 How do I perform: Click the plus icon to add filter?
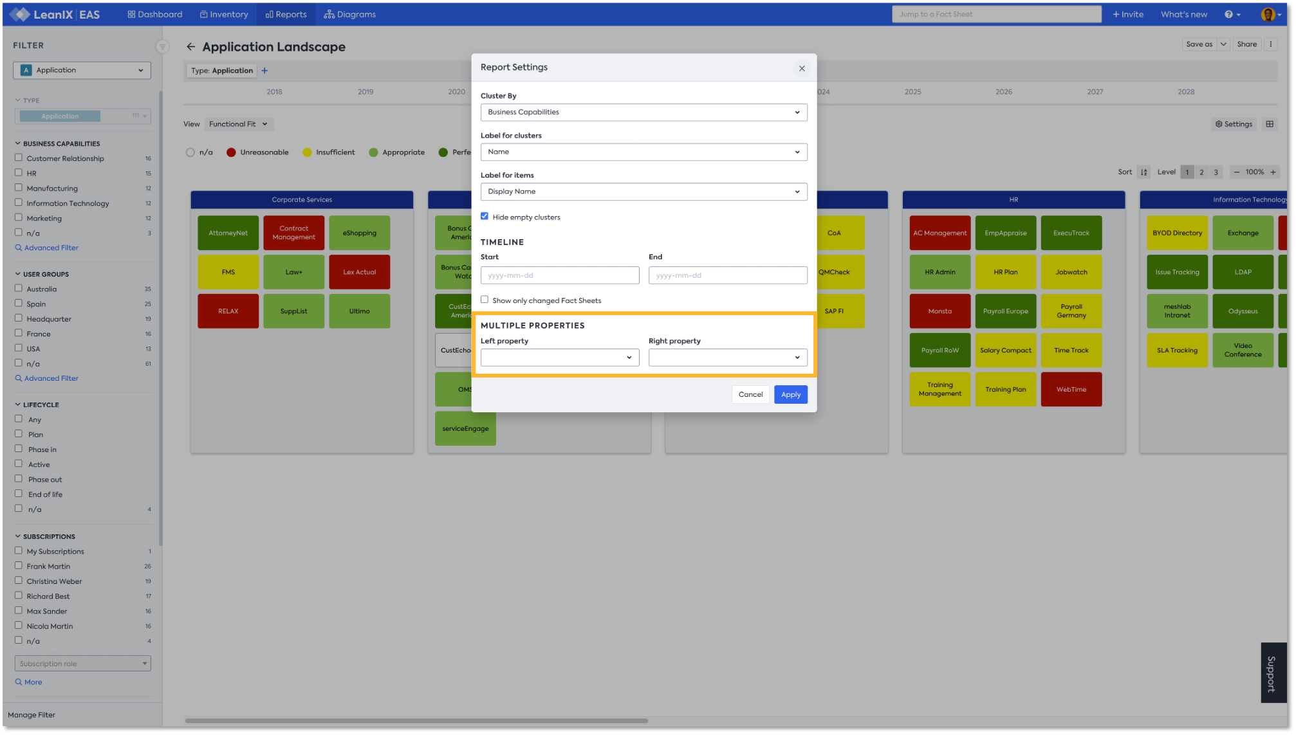point(264,71)
